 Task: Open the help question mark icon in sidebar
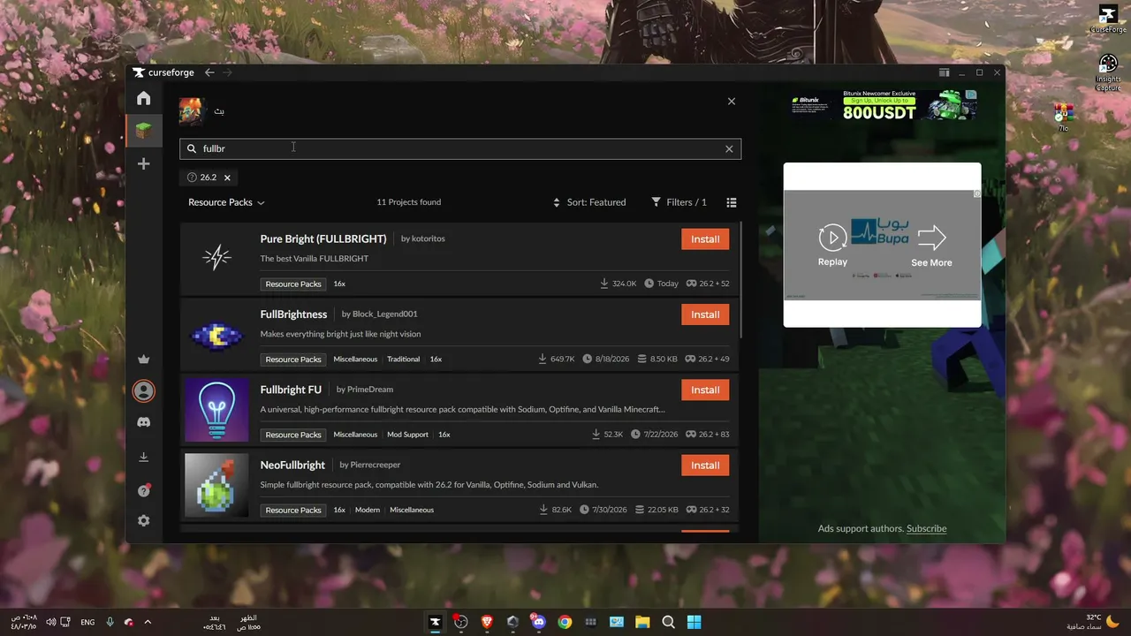pyautogui.click(x=143, y=490)
